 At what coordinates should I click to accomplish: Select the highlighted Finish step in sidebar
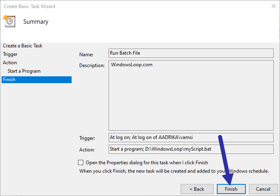(37, 80)
